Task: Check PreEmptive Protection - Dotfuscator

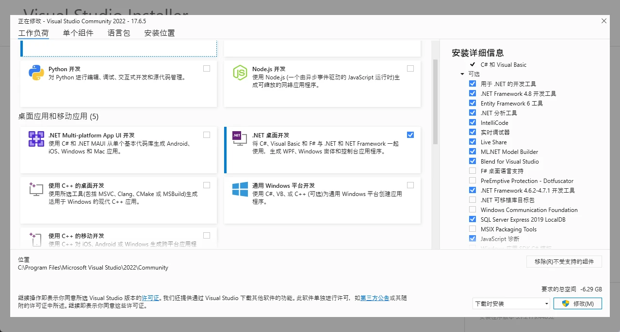Action: click(x=473, y=181)
